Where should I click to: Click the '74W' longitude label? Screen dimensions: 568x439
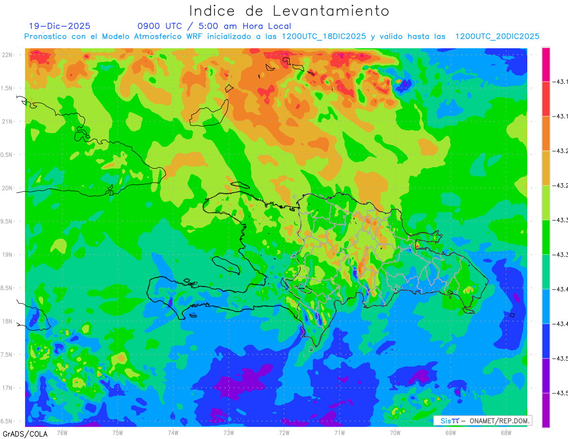(x=173, y=432)
